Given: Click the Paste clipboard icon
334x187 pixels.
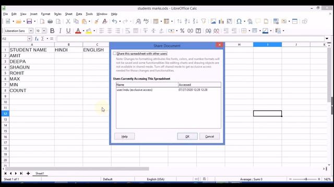Looking at the screenshot, I should coord(85,21).
